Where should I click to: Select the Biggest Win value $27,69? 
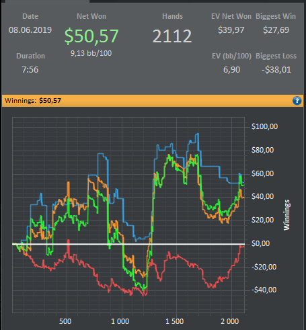[x=276, y=30]
